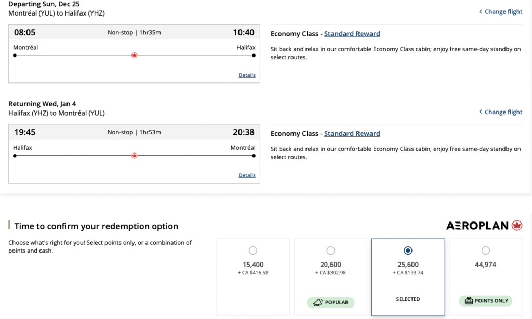This screenshot has height=319, width=532.
Task: Click the Air Canada maple leaf on Montréal–Halifax flight line
Action: [x=135, y=56]
